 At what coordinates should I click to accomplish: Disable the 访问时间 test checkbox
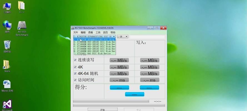tap(75, 80)
